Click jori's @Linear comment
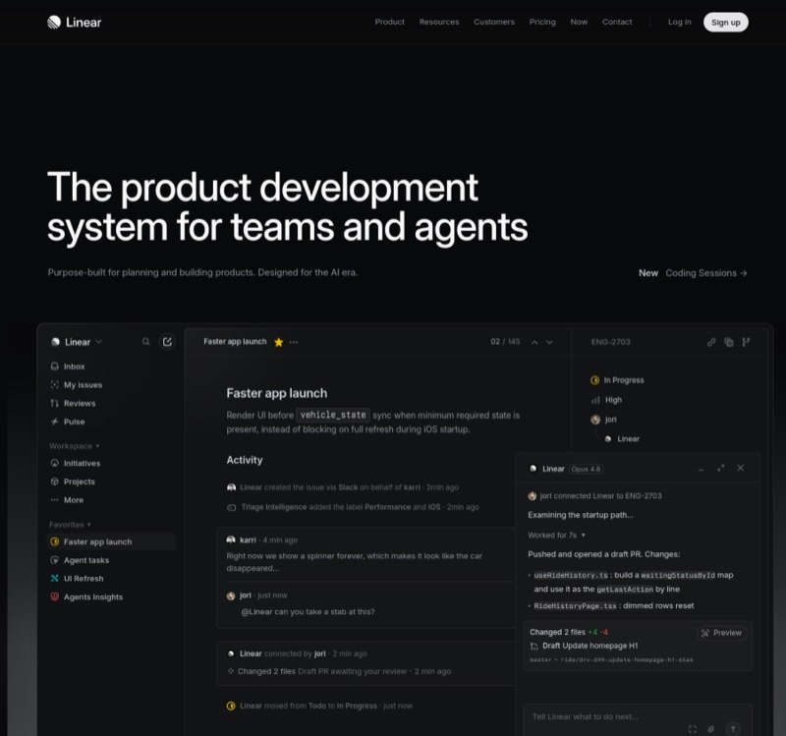 pyautogui.click(x=308, y=611)
